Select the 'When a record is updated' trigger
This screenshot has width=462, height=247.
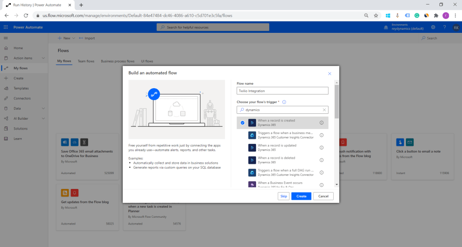(276, 147)
